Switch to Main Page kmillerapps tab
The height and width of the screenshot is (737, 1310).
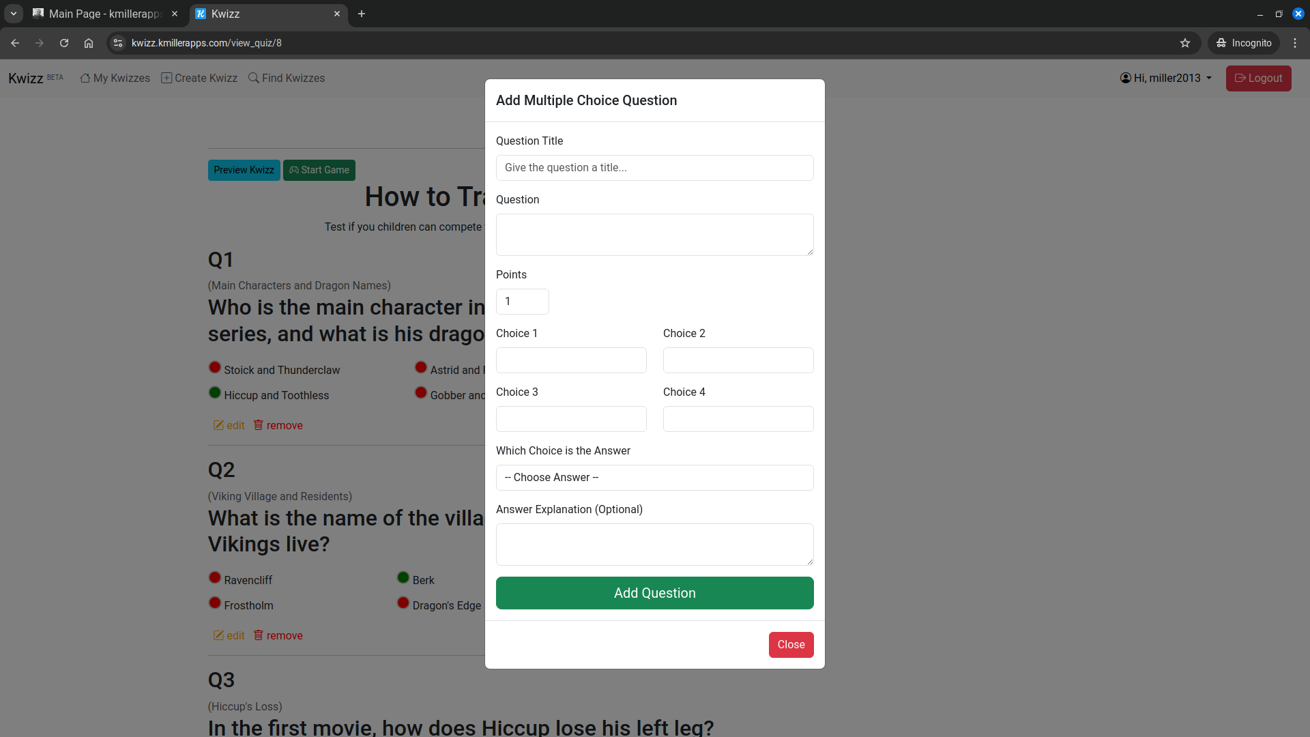tap(106, 14)
